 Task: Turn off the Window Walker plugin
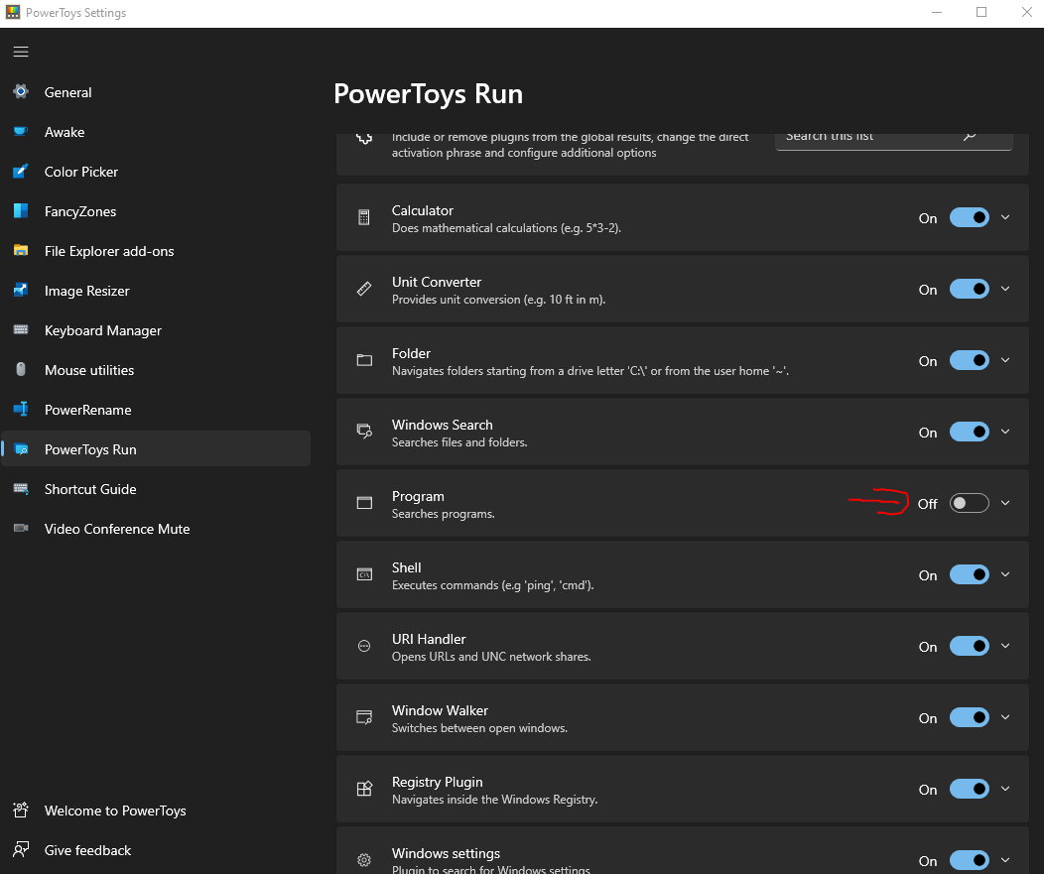(969, 717)
